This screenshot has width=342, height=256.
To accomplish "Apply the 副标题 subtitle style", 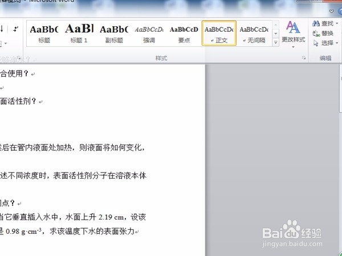I will click(114, 34).
